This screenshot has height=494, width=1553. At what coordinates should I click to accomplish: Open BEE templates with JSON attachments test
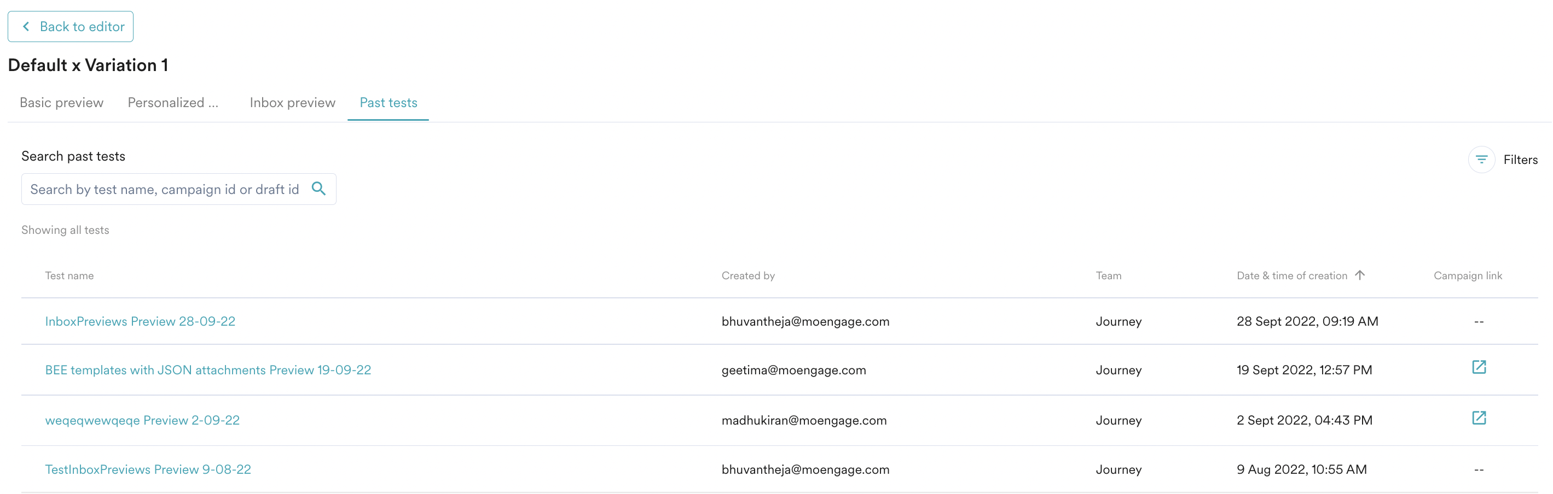(208, 370)
